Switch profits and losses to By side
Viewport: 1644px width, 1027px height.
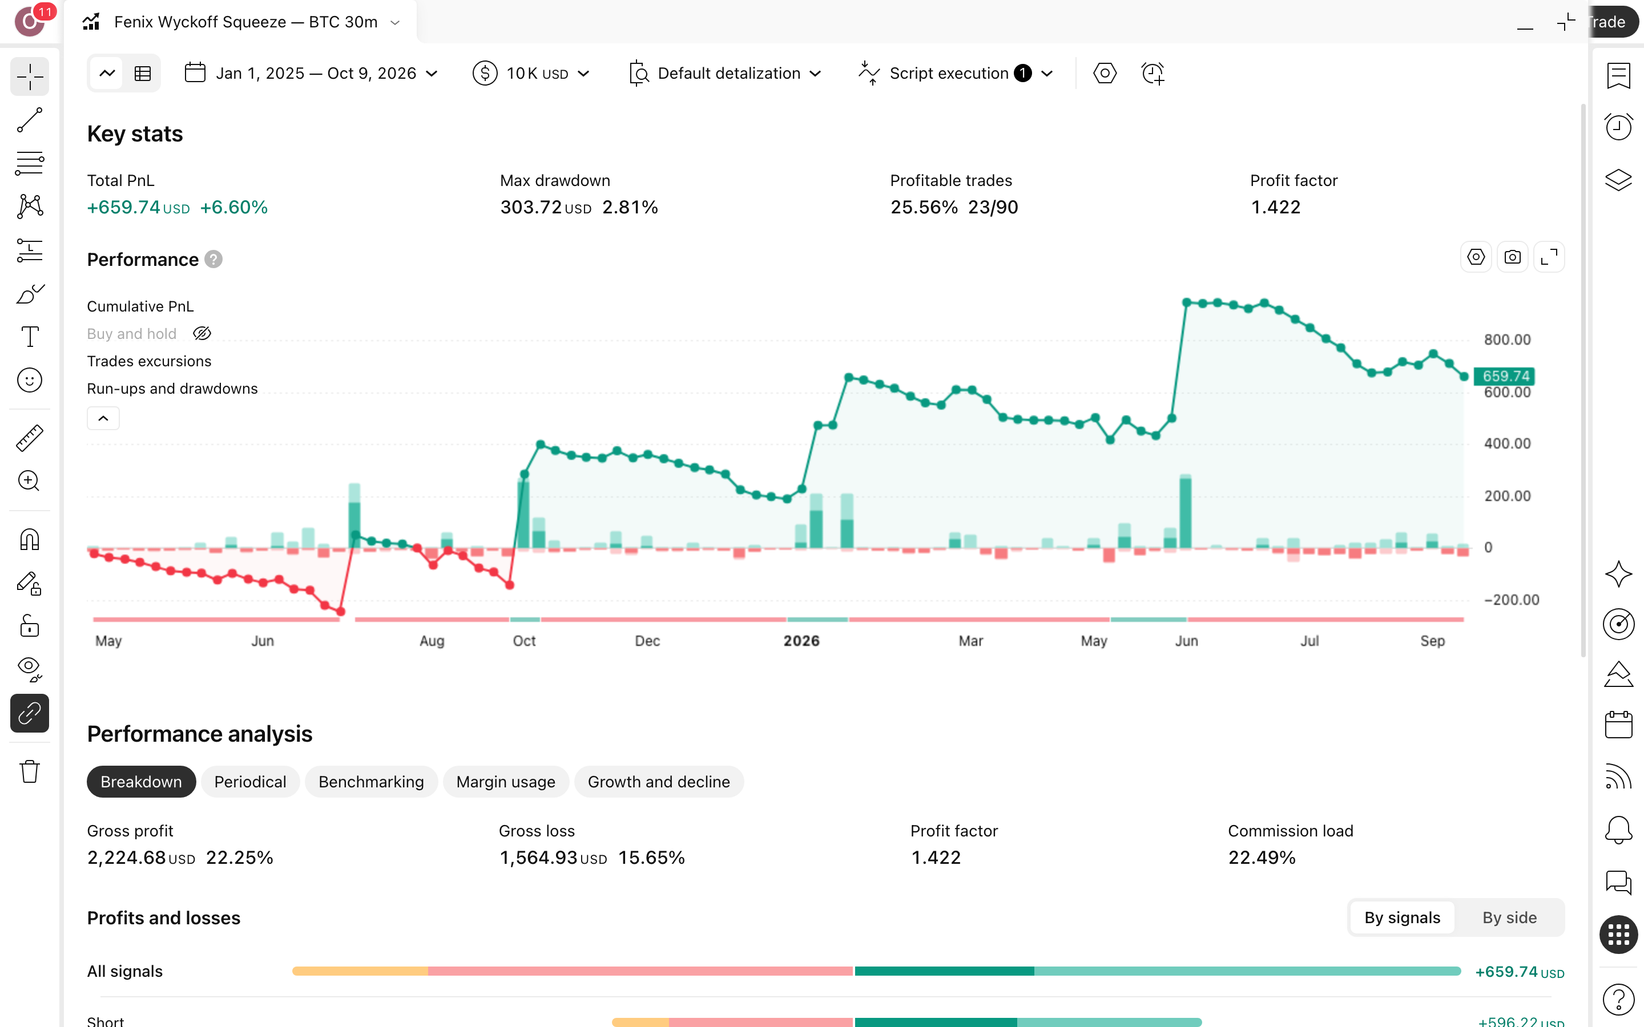pyautogui.click(x=1509, y=917)
